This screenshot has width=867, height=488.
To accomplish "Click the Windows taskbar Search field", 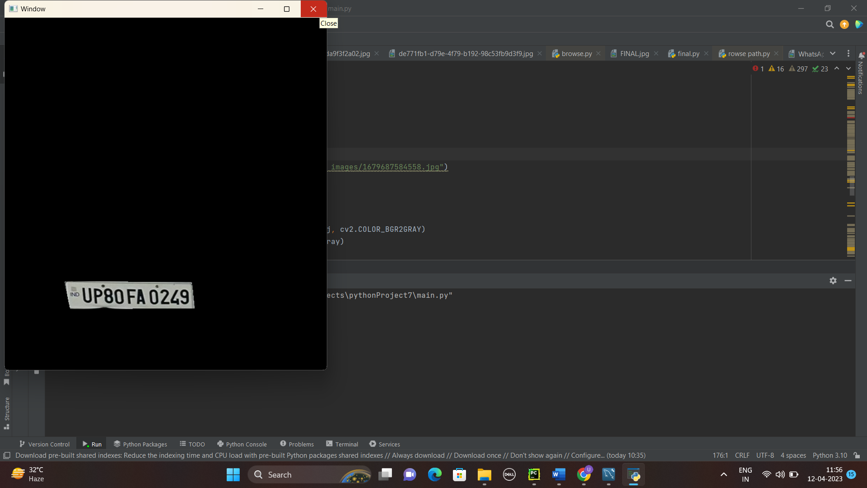I will click(298, 474).
